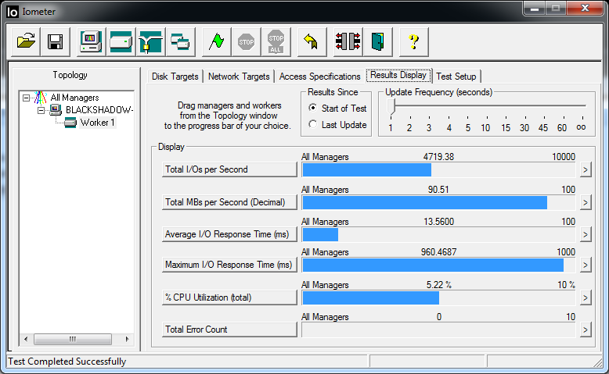This screenshot has width=609, height=374.
Task: Click the All Managers tree icon
Action: [41, 98]
